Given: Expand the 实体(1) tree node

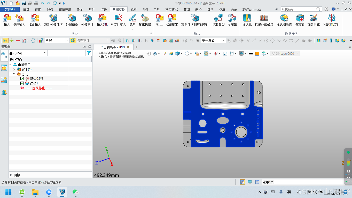Looking at the screenshot, I should [x=14, y=69].
